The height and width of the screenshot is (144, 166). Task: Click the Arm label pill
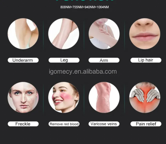click(104, 60)
